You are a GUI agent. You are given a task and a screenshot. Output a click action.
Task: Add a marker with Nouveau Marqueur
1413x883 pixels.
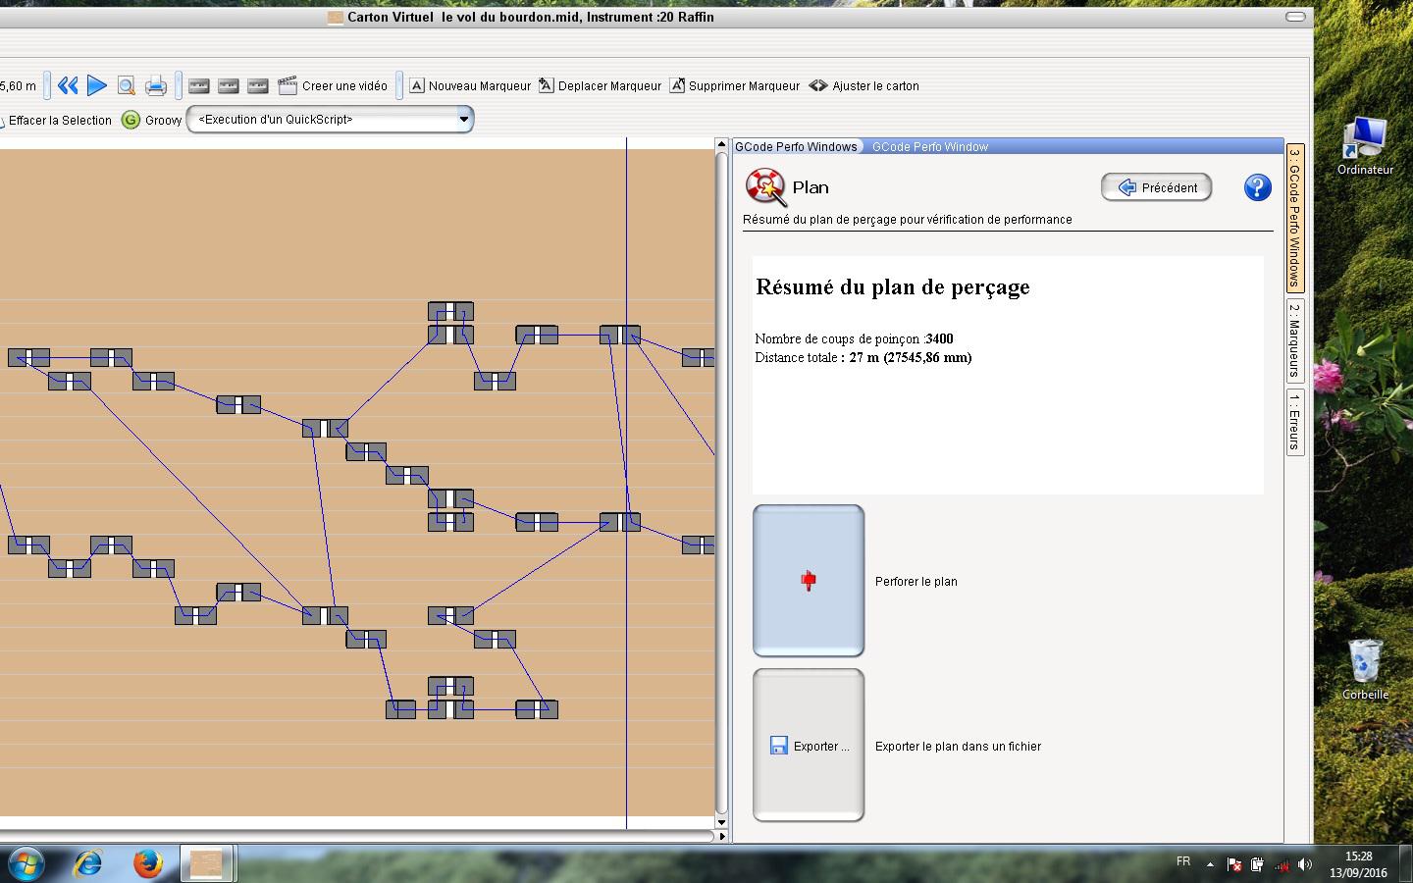coord(469,86)
